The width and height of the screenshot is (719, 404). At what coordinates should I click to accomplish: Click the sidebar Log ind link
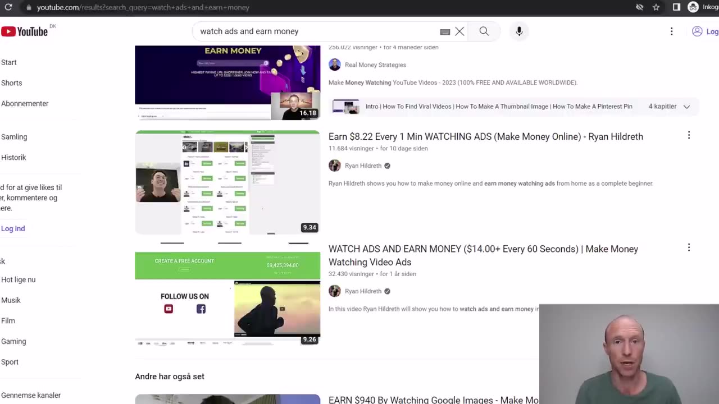[13, 228]
